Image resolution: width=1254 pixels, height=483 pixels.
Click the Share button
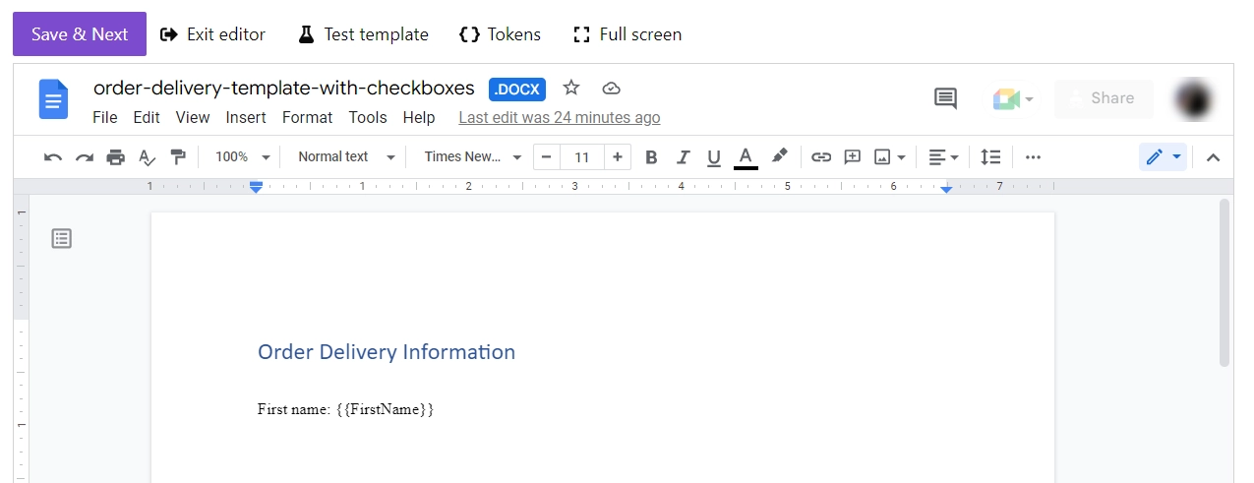(1104, 98)
